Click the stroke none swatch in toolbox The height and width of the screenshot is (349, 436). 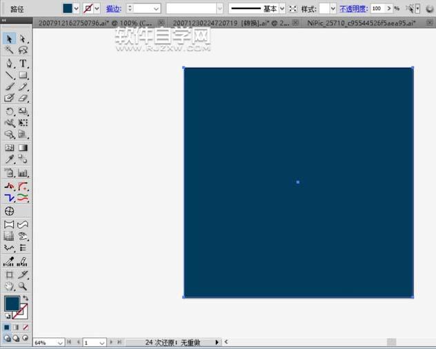click(x=23, y=314)
